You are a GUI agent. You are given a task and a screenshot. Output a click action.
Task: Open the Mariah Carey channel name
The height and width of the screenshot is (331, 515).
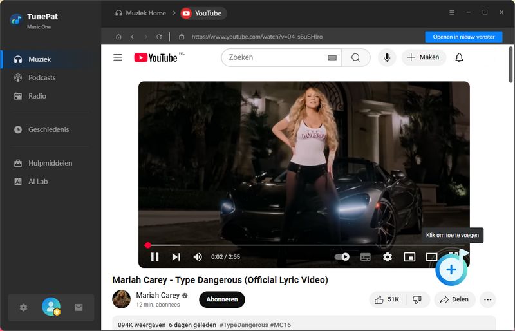[158, 295]
